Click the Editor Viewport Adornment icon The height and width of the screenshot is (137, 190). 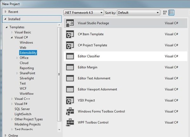(70, 89)
